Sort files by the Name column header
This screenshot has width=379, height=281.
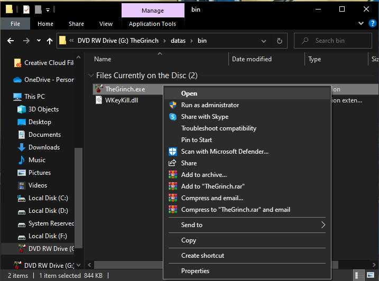103,59
